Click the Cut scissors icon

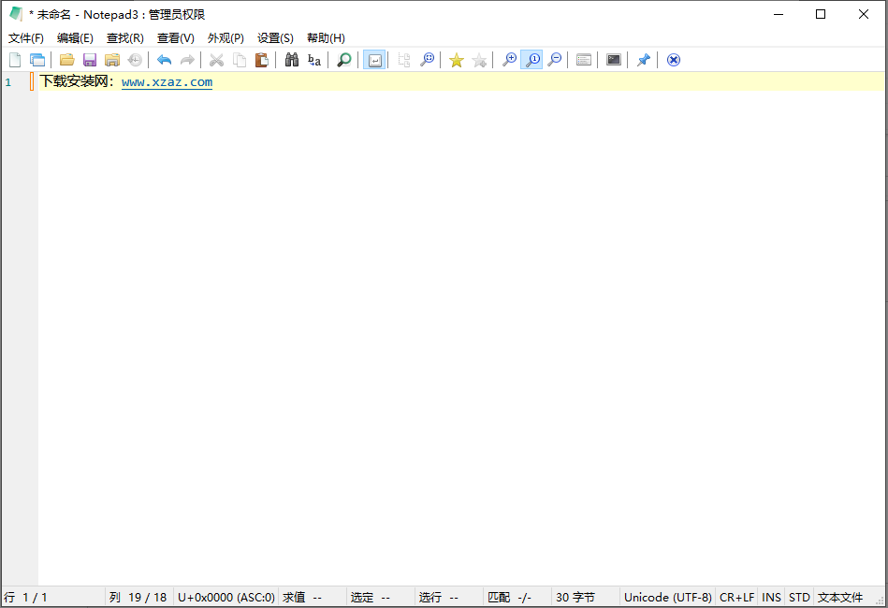[216, 60]
